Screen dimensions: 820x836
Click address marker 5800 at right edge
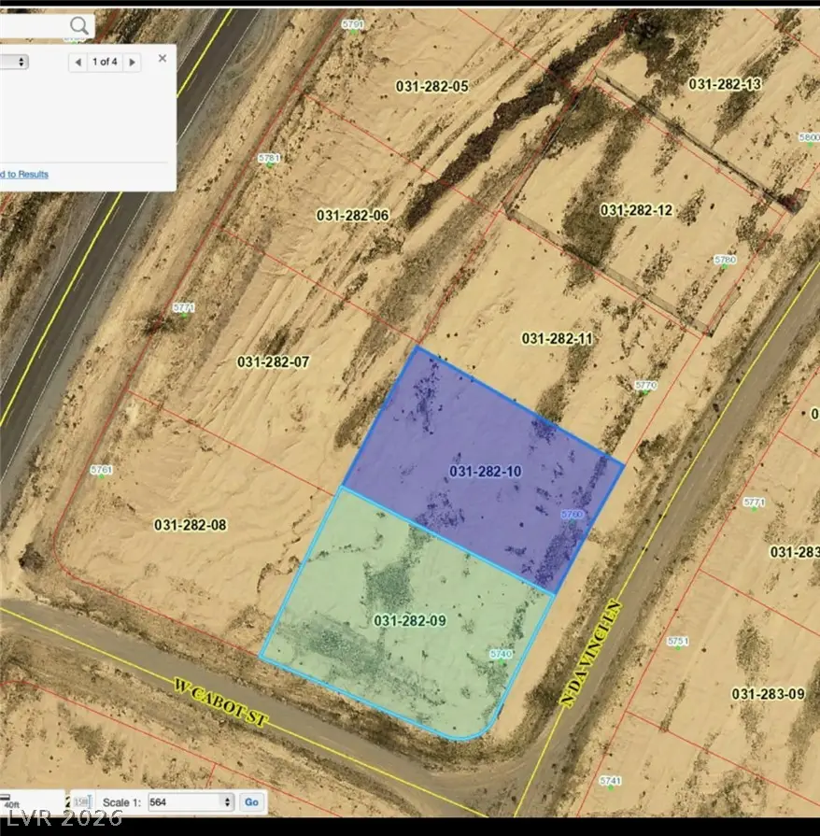pos(810,138)
